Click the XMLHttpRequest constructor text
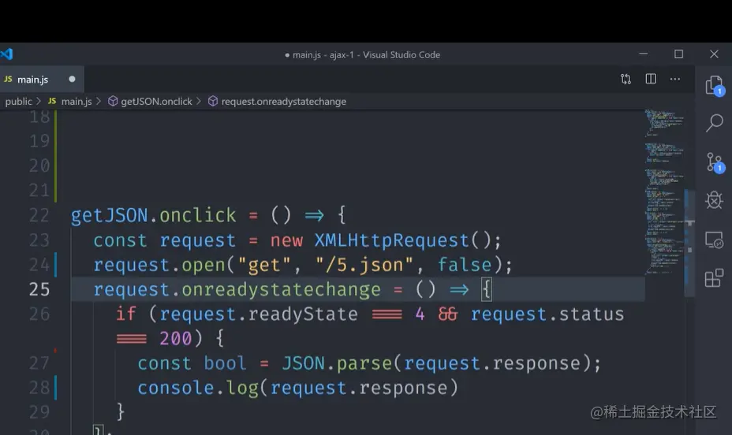The width and height of the screenshot is (732, 435). tap(392, 240)
